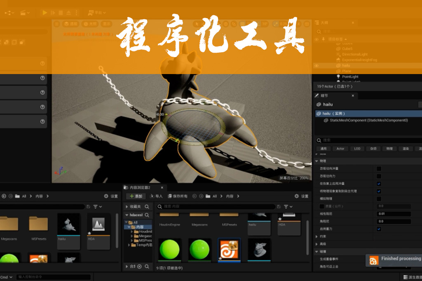
Task: Click the search icon in the Collections row
Action: click(x=147, y=267)
